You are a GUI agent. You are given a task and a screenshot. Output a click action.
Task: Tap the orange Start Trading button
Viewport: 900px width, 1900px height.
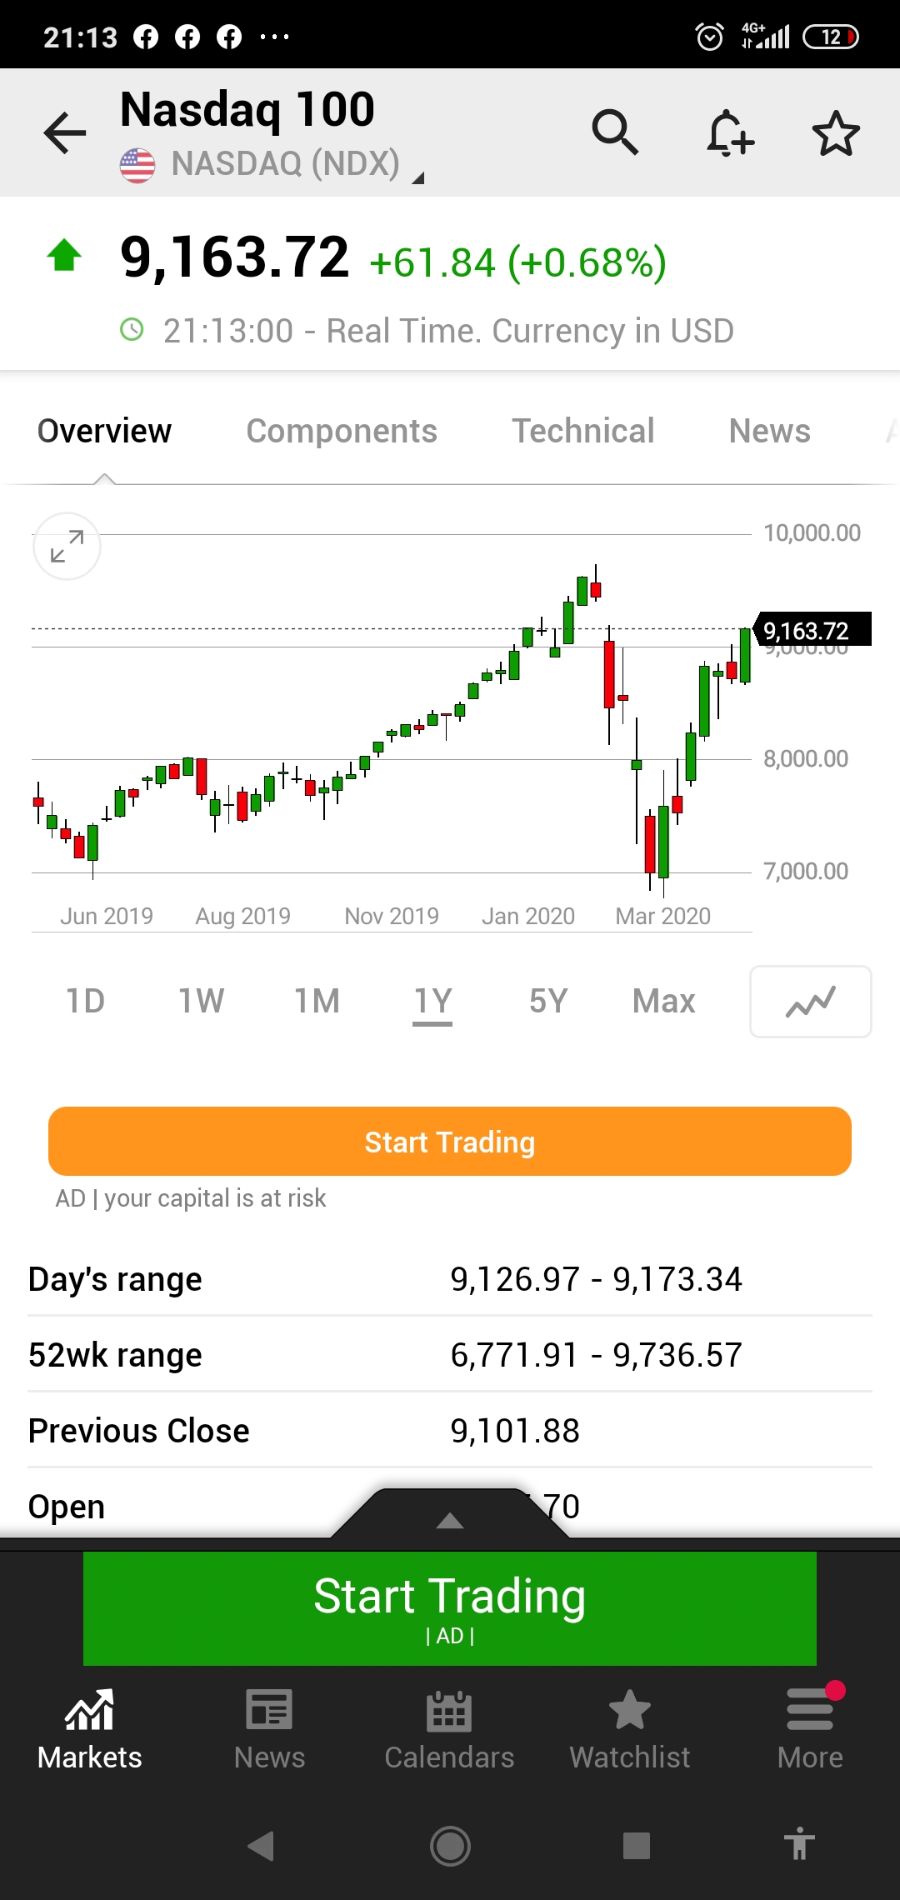(x=450, y=1142)
